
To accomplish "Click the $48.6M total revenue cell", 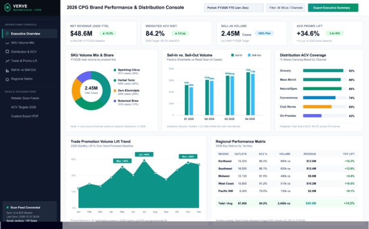I will (x=310, y=203).
